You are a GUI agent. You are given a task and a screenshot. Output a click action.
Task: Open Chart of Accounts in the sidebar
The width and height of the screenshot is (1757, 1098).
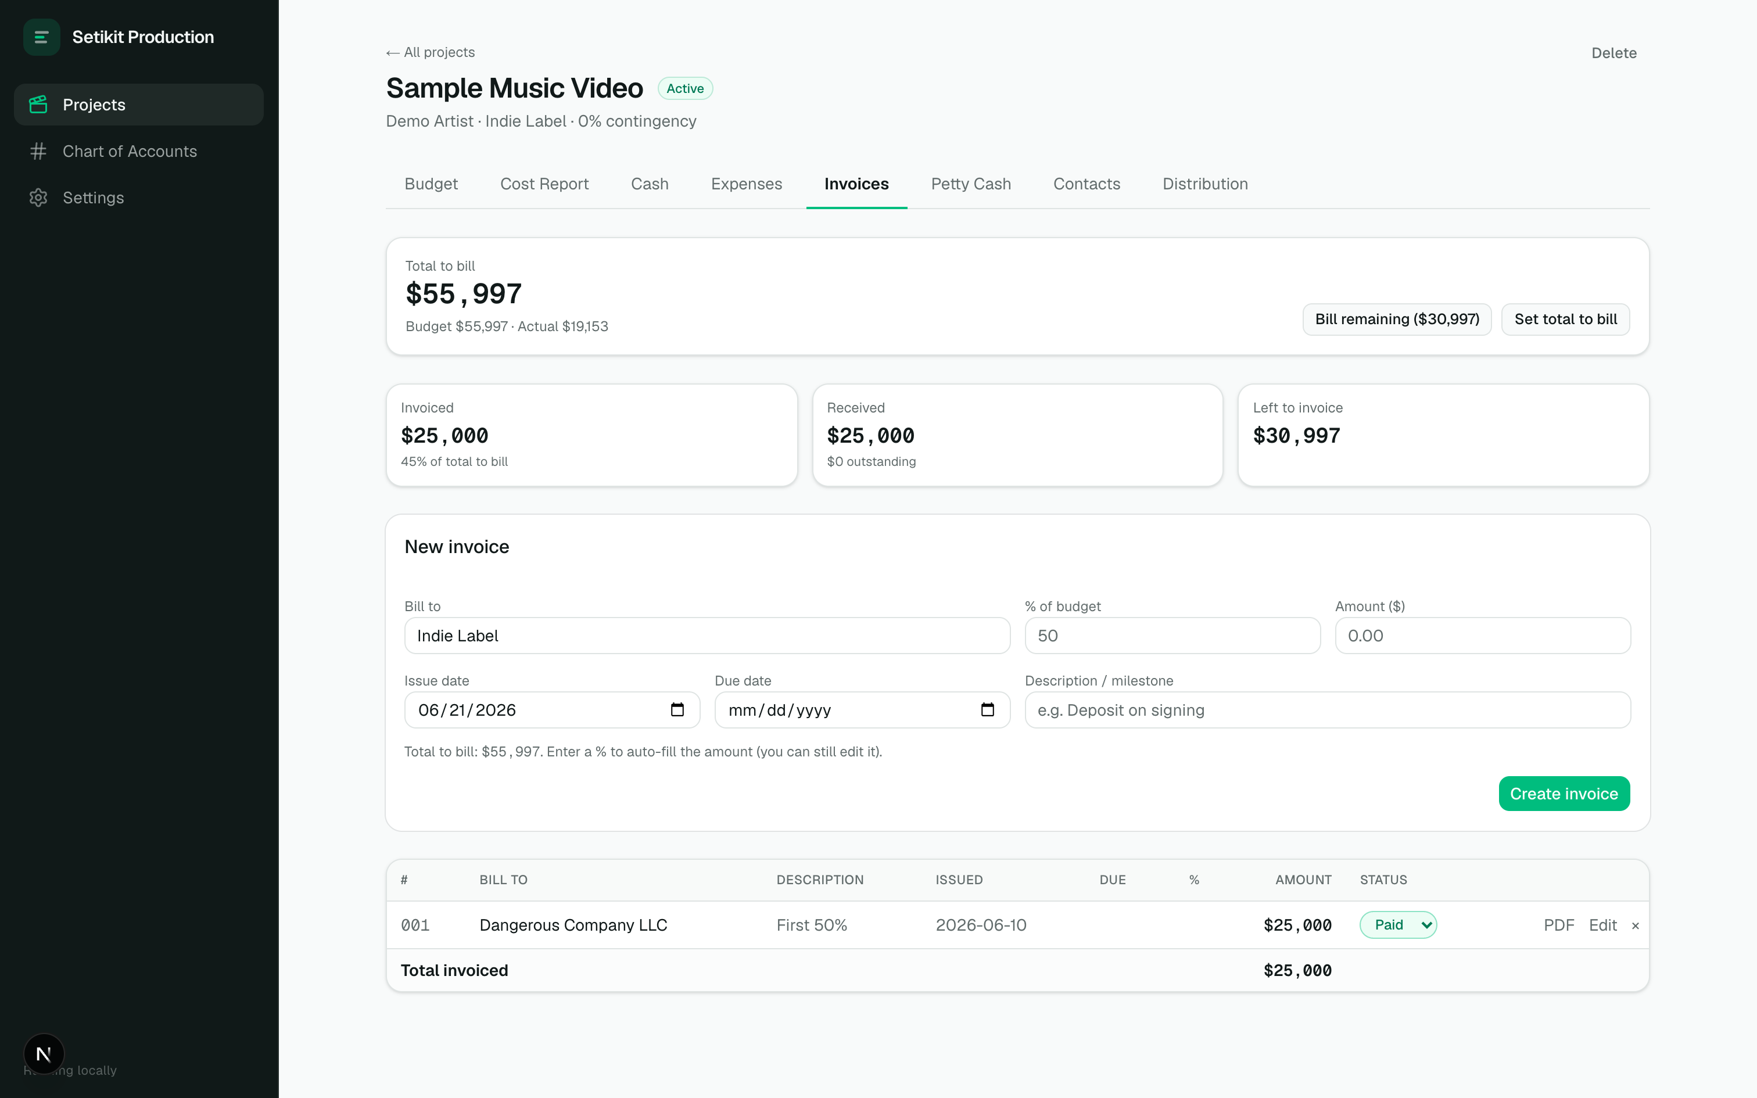[139, 151]
